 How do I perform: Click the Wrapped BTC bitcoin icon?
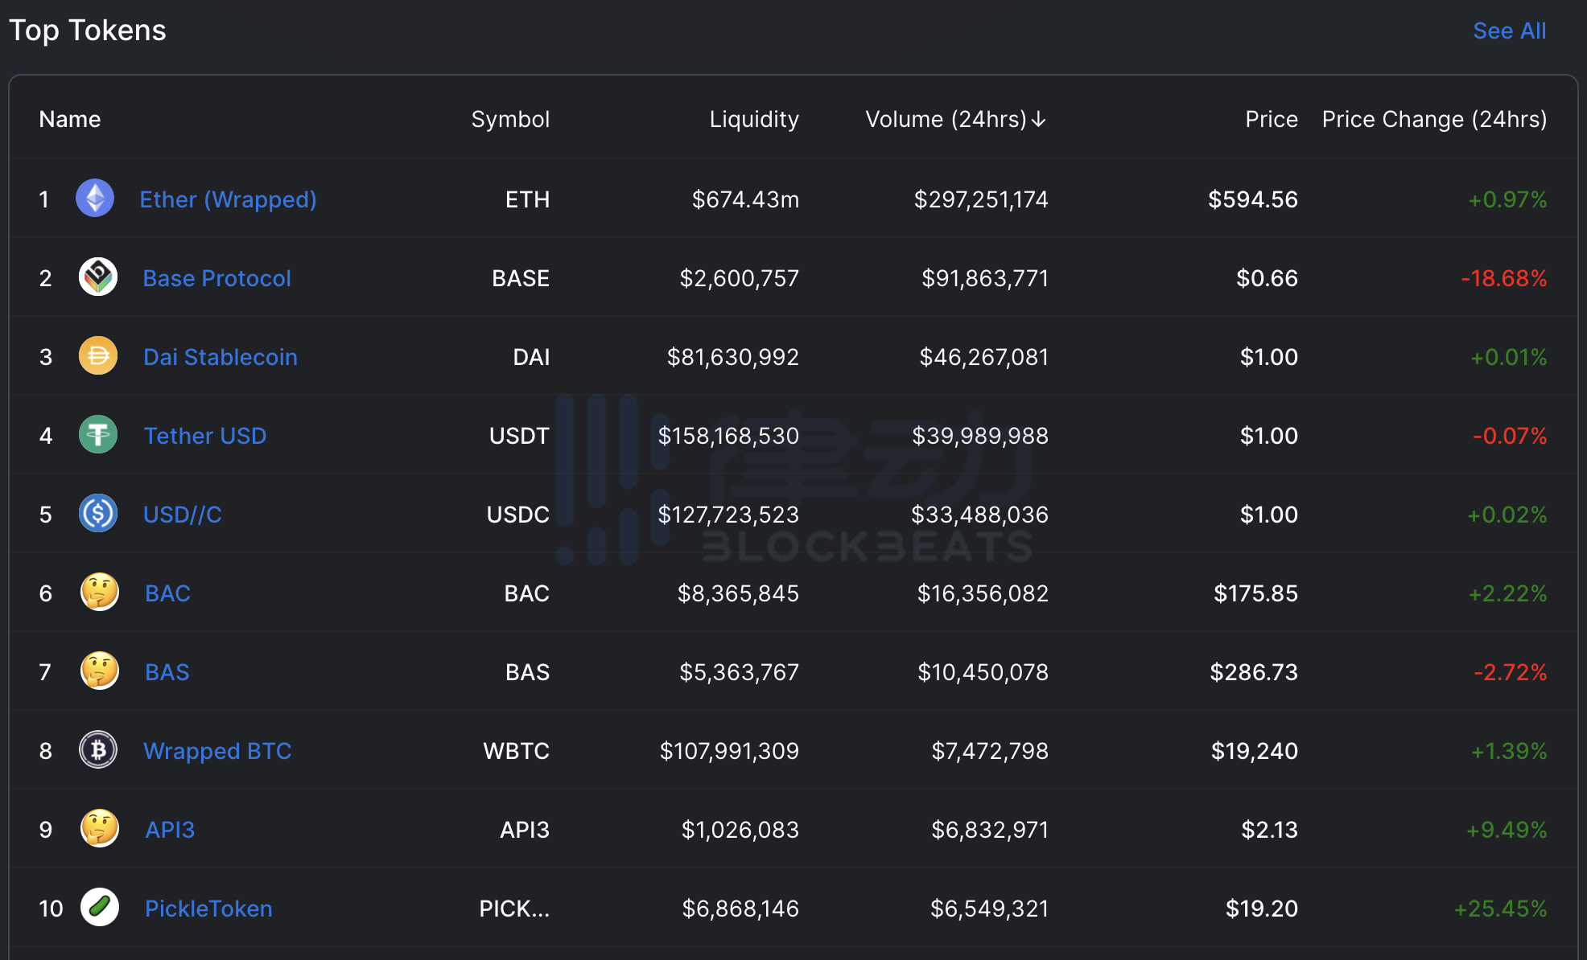coord(98,750)
